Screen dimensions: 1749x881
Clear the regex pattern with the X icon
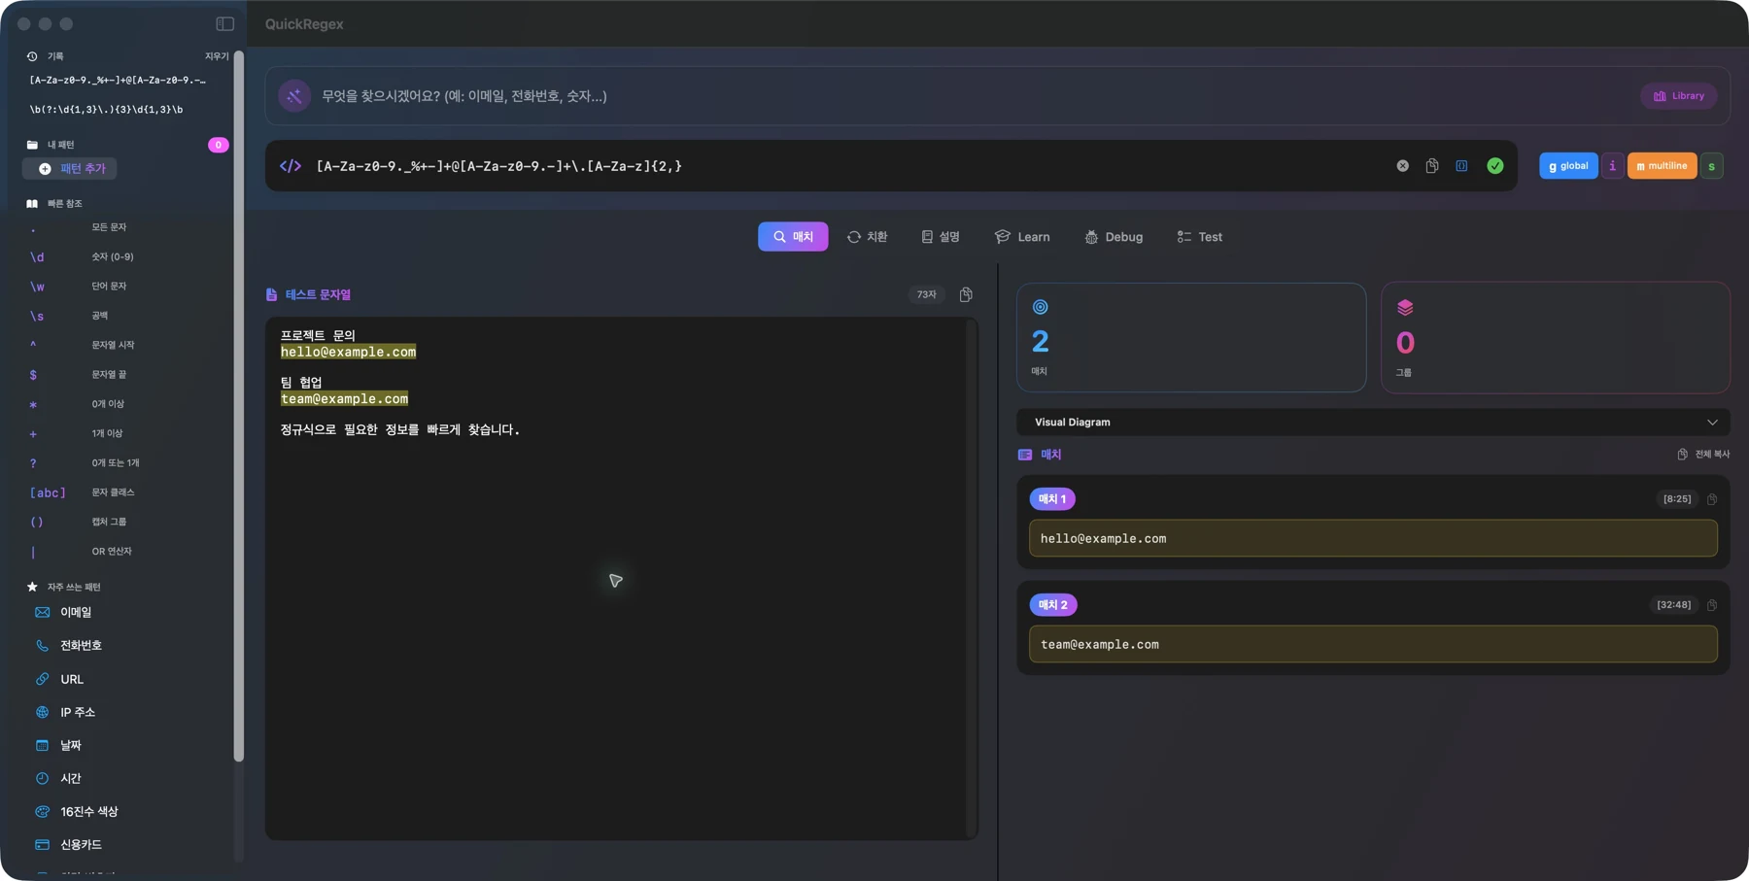click(x=1402, y=166)
